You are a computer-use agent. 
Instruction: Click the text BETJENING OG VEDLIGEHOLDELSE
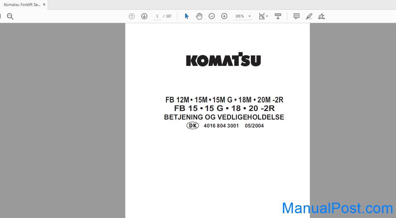coord(224,117)
